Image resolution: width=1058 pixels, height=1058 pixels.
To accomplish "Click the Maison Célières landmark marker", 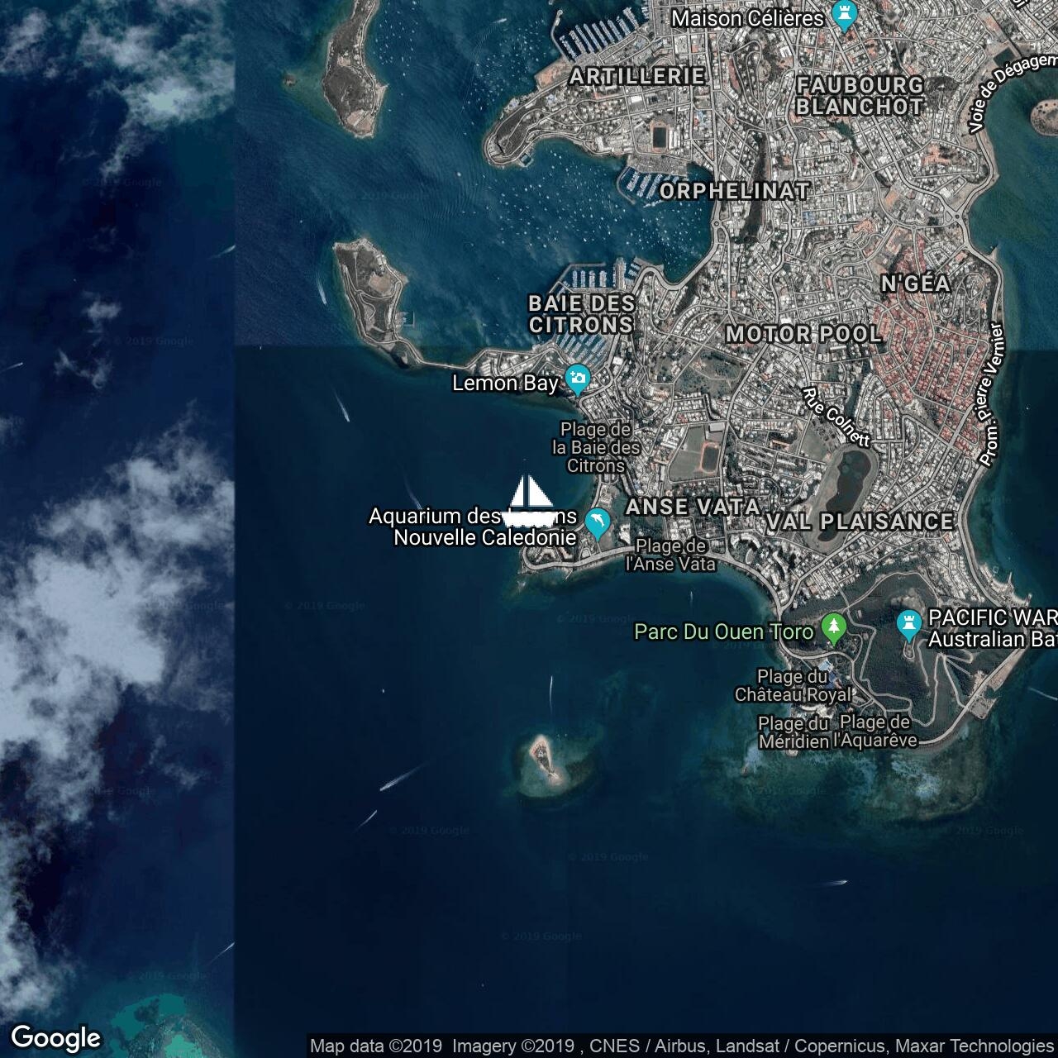I will 844,16.
